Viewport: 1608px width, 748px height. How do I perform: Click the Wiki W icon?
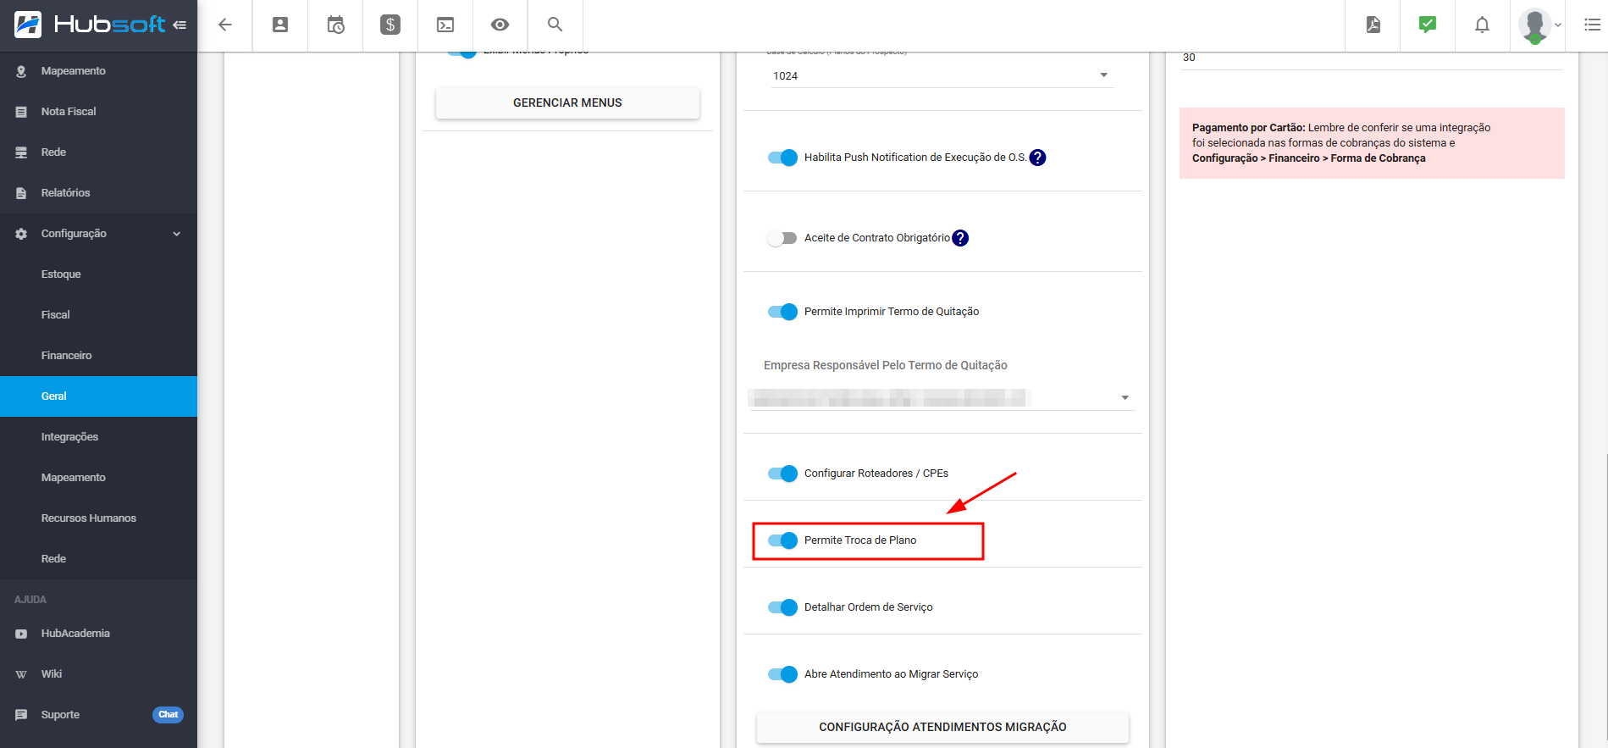(21, 674)
